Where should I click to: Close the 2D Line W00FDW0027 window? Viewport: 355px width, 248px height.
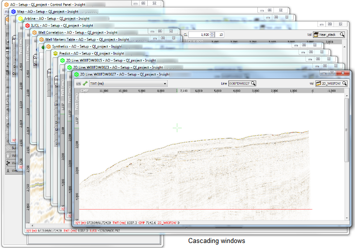pos(343,73)
